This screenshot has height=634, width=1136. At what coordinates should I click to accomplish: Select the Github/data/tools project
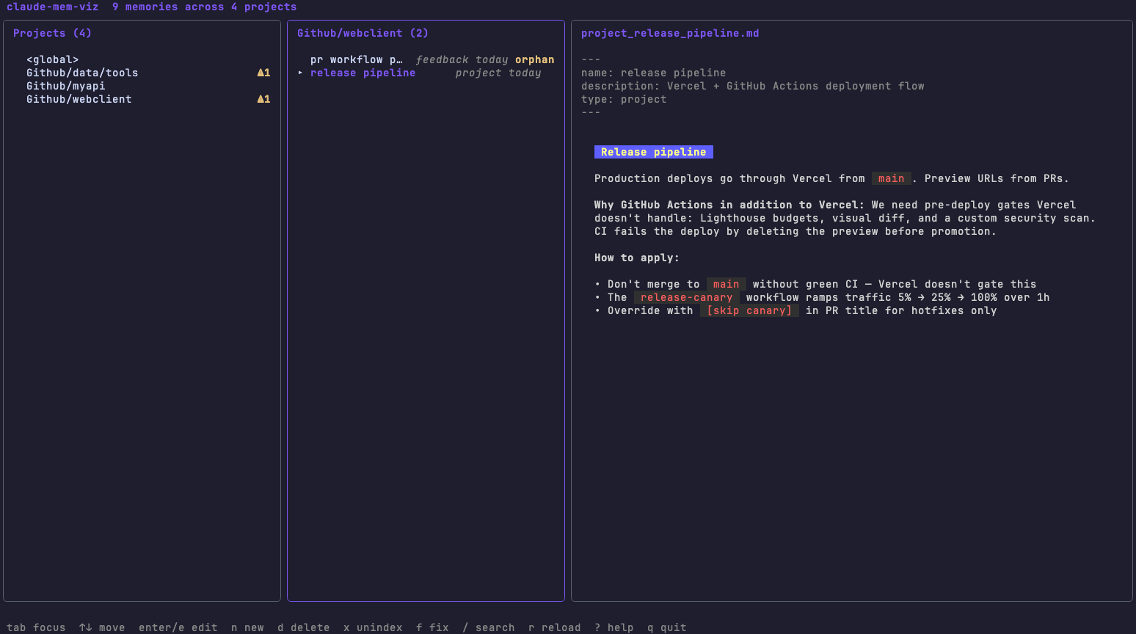142,73
